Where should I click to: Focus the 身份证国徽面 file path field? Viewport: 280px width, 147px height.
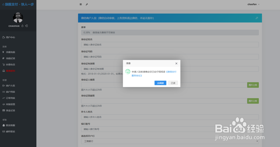point(164,101)
